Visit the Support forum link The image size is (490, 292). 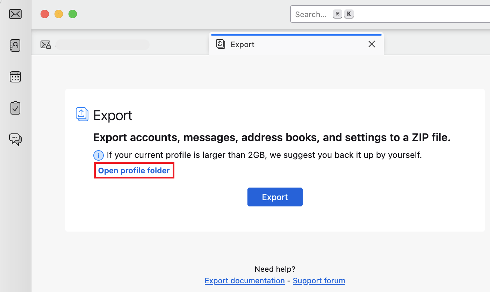[x=319, y=281]
